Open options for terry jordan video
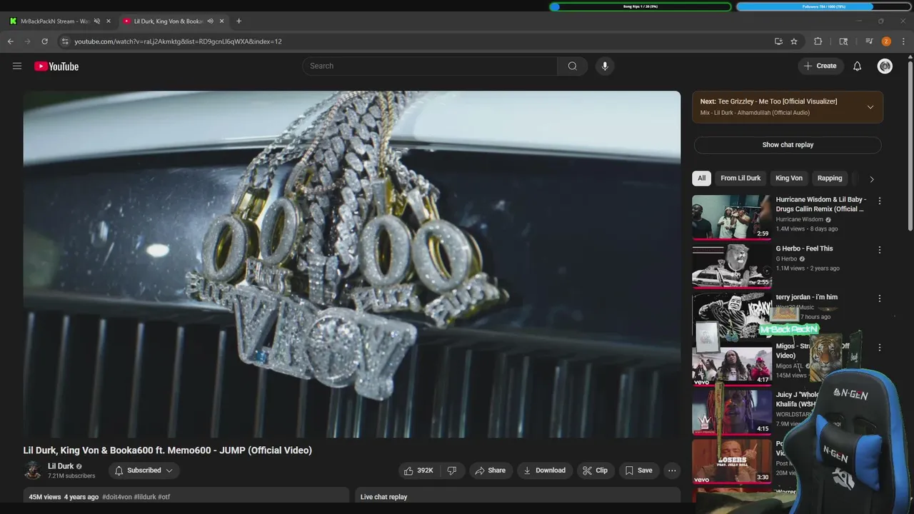 click(x=880, y=298)
